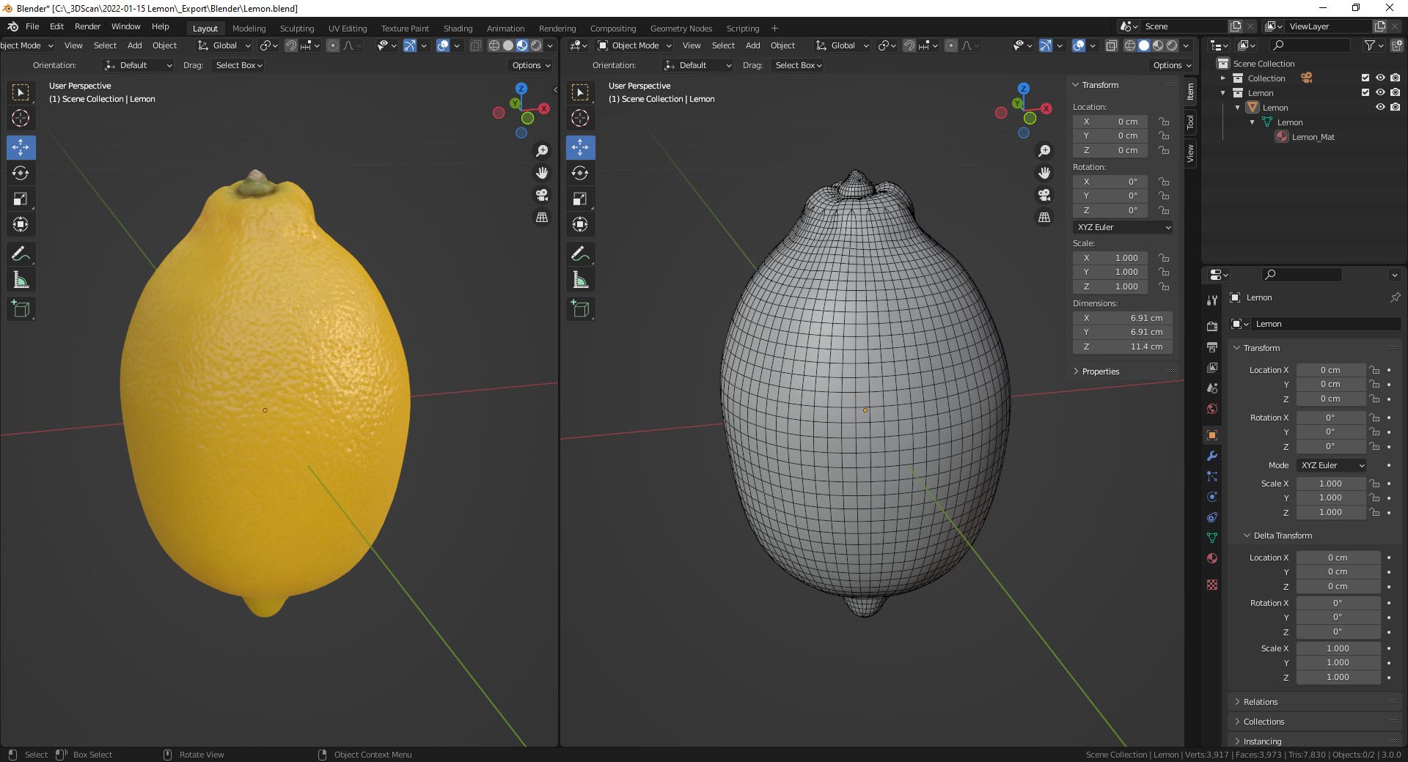
Task: Open the Texture properties checker tab
Action: pyautogui.click(x=1212, y=585)
